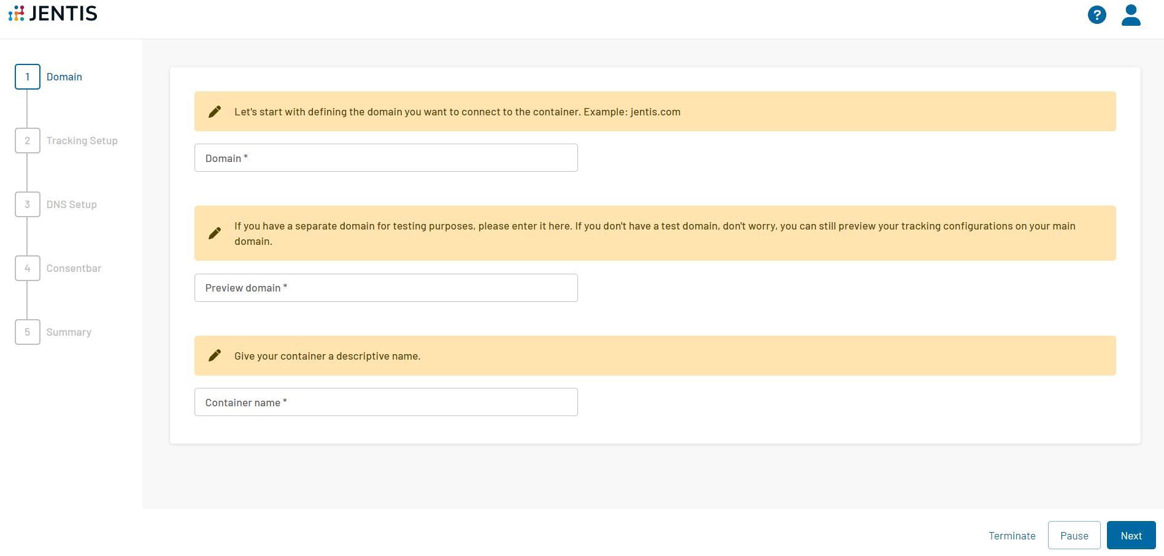Screen dimensions: 1164x556
Task: Open the DNS Setup step
Action: point(72,204)
